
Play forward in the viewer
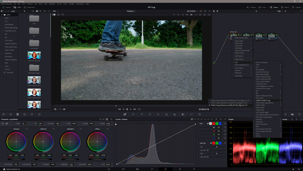131,109
